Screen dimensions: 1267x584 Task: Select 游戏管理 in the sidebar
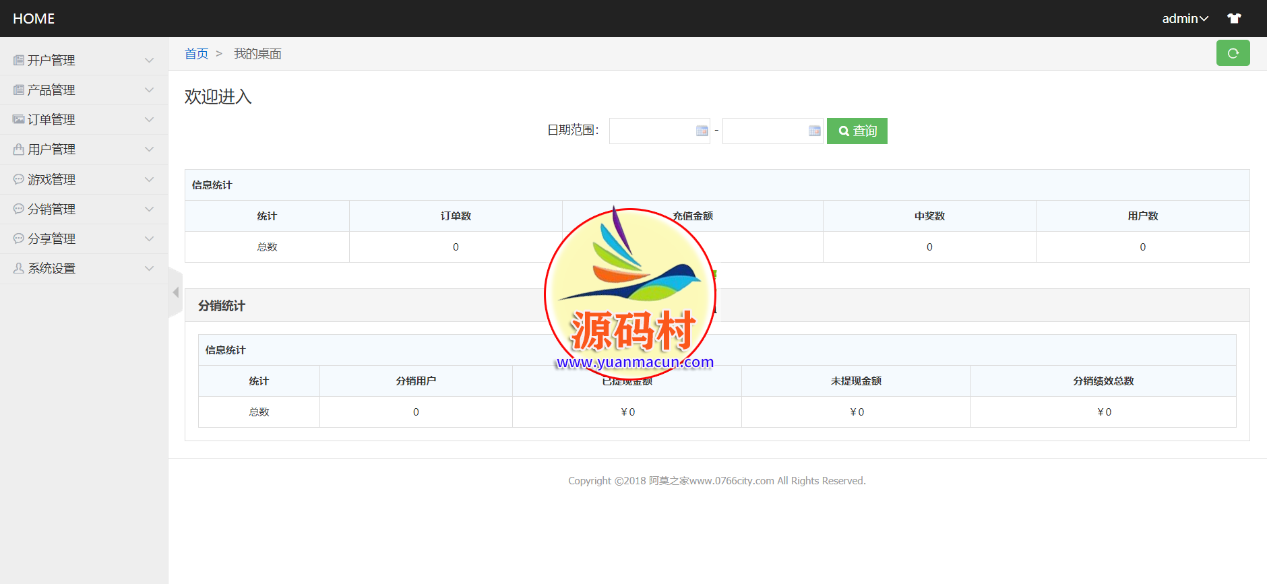coord(52,179)
